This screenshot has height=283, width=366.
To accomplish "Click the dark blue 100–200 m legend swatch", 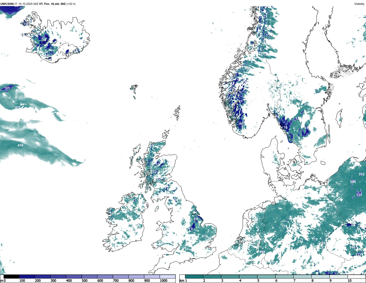I will tap(27, 276).
